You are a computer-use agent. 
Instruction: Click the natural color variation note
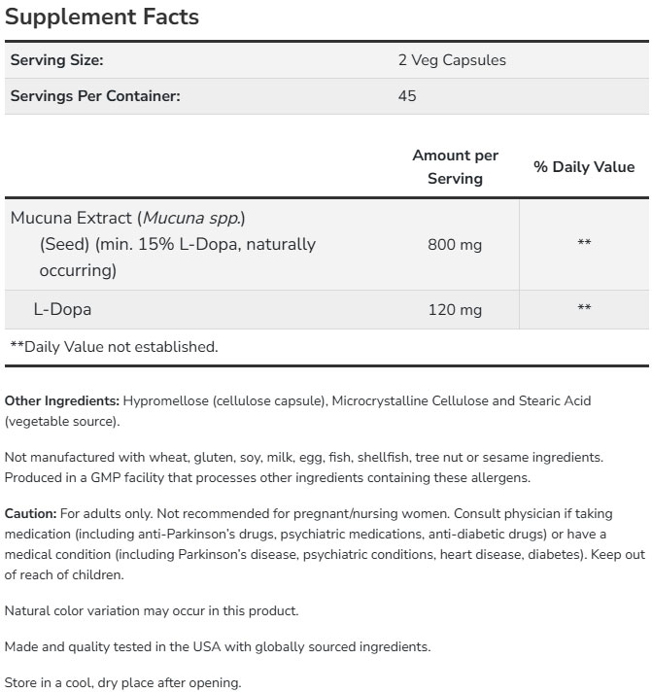click(151, 610)
